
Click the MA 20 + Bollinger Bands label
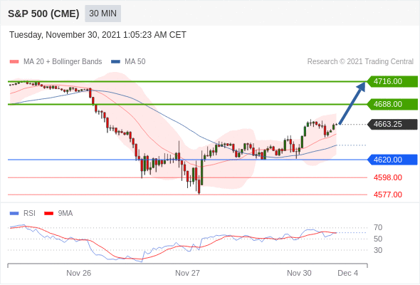click(x=63, y=62)
